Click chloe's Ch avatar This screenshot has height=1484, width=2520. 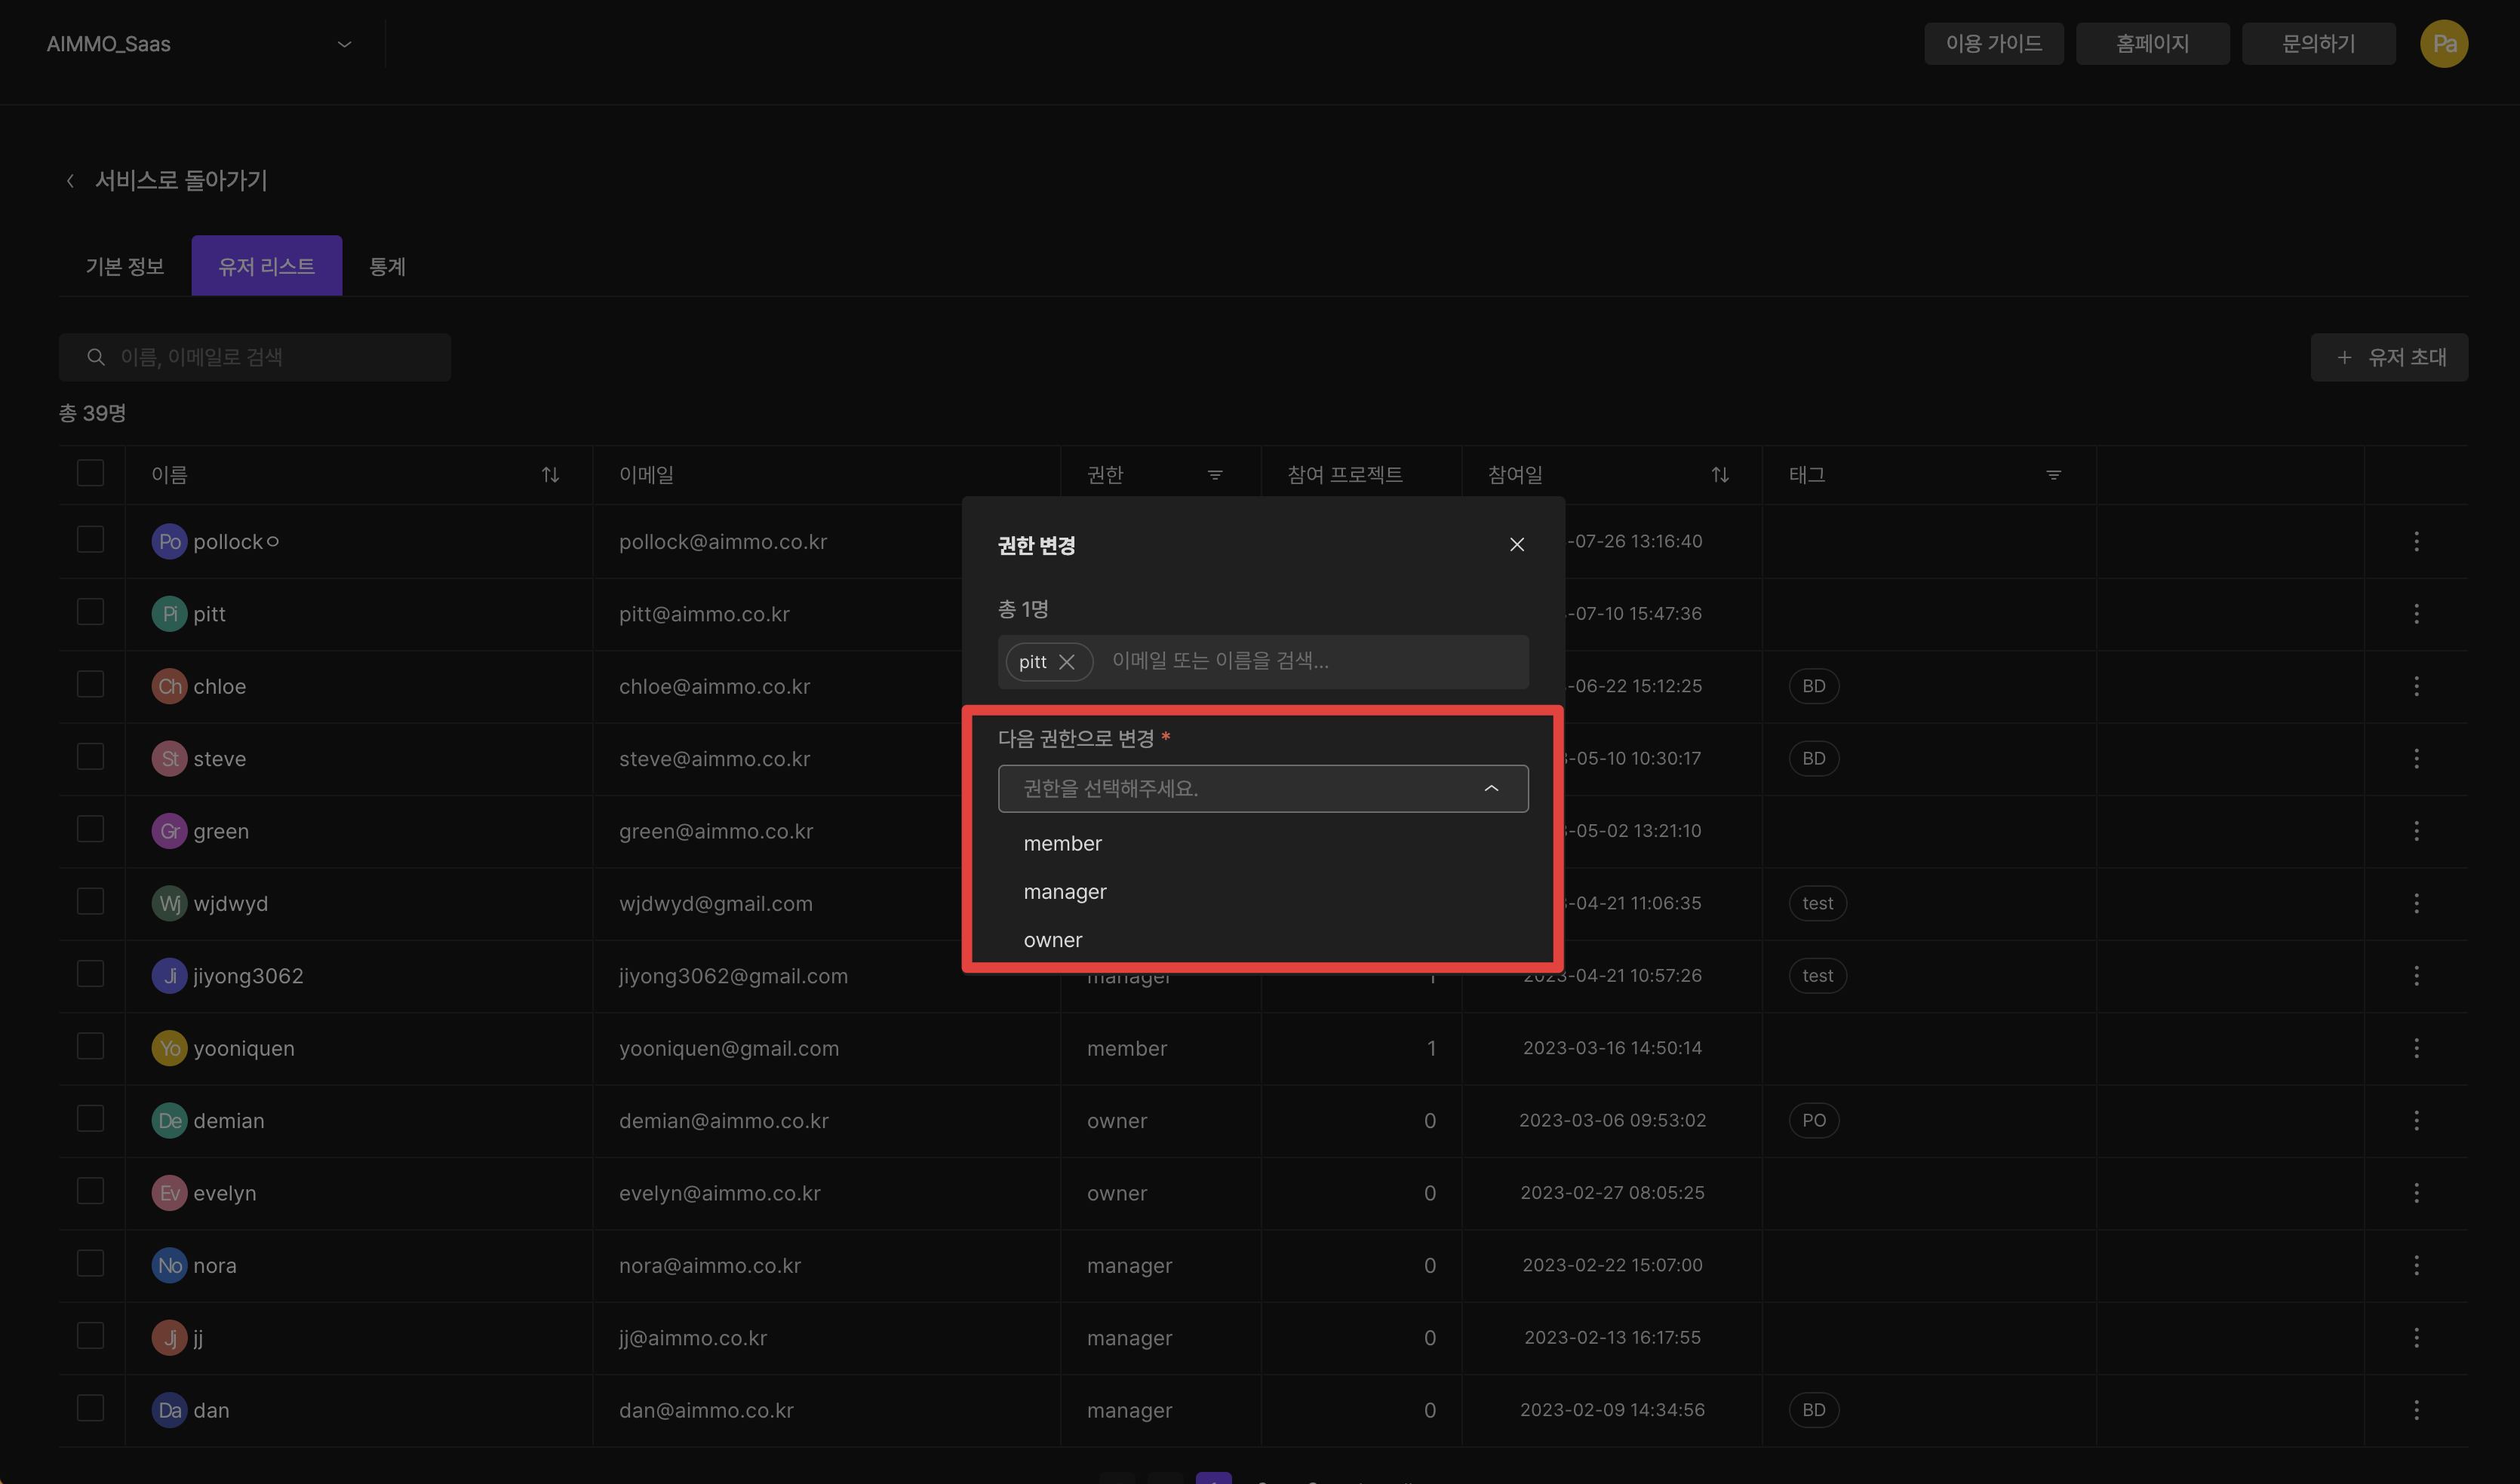point(169,686)
